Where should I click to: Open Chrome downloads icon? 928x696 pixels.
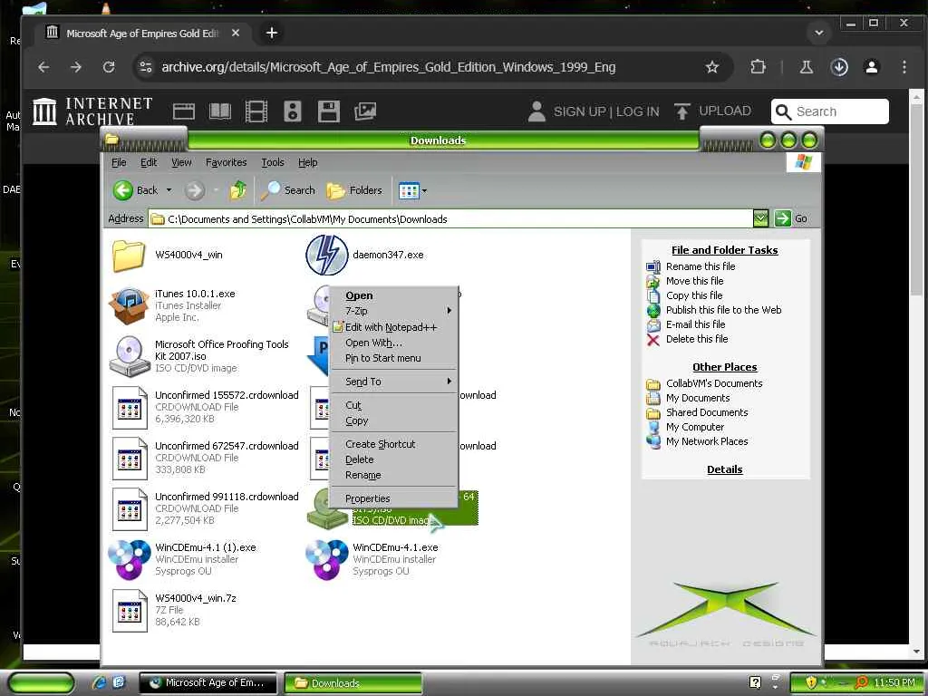point(839,67)
